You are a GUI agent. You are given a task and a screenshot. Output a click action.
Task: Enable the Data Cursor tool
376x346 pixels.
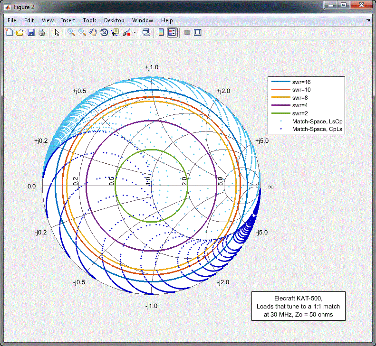tap(115, 32)
